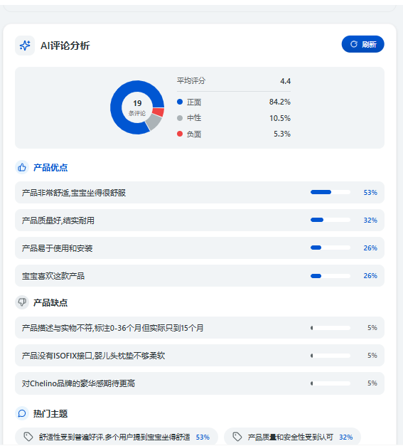Click the 热门主题 section heading
Viewport: 403px width, 446px height.
tap(50, 413)
